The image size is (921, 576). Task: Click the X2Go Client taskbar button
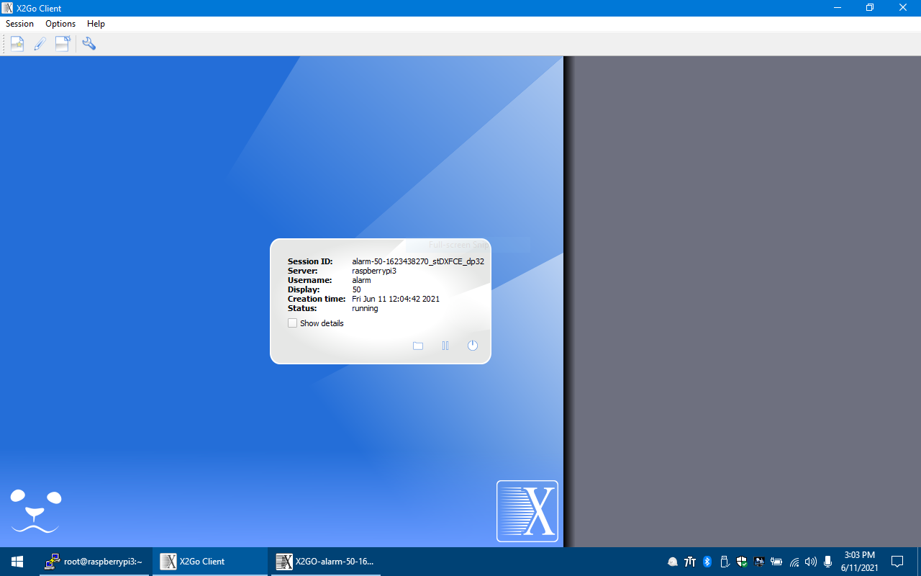tap(210, 562)
